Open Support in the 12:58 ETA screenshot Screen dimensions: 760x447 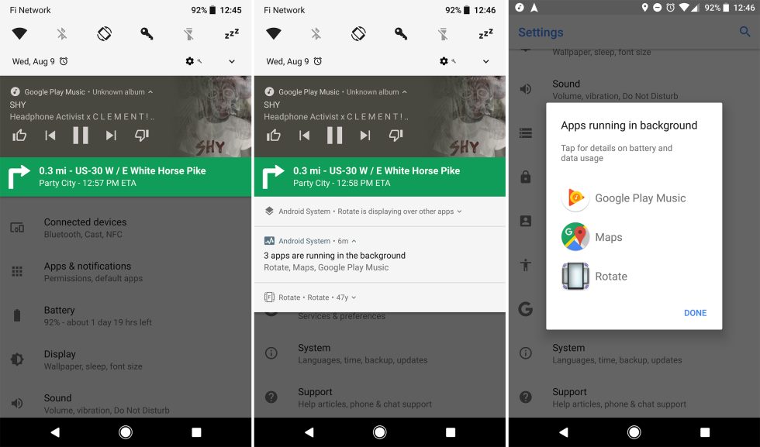click(379, 397)
